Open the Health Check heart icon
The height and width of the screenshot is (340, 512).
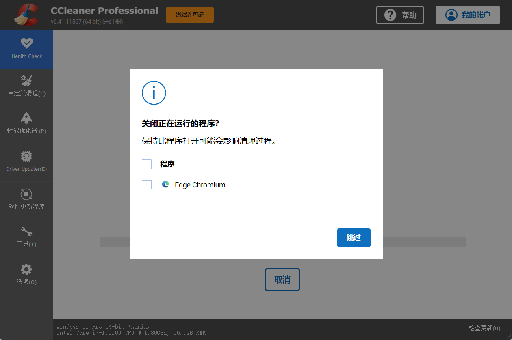coord(27,43)
